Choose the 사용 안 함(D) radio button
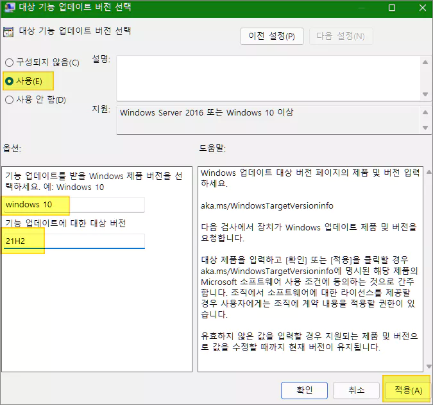Image resolution: width=433 pixels, height=405 pixels. 35,99
